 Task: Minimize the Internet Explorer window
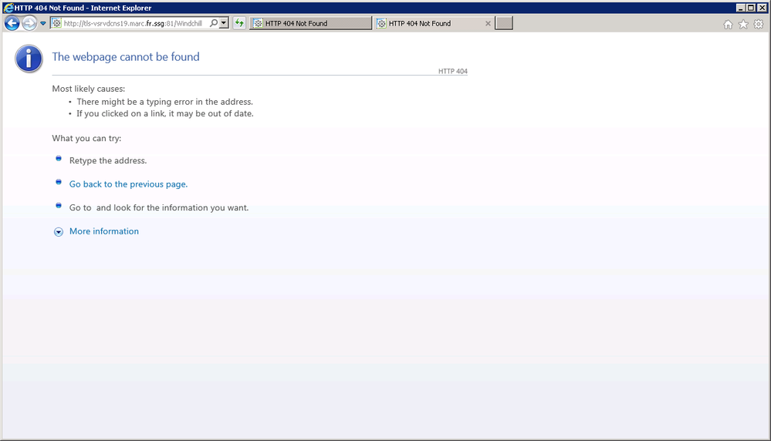point(740,8)
